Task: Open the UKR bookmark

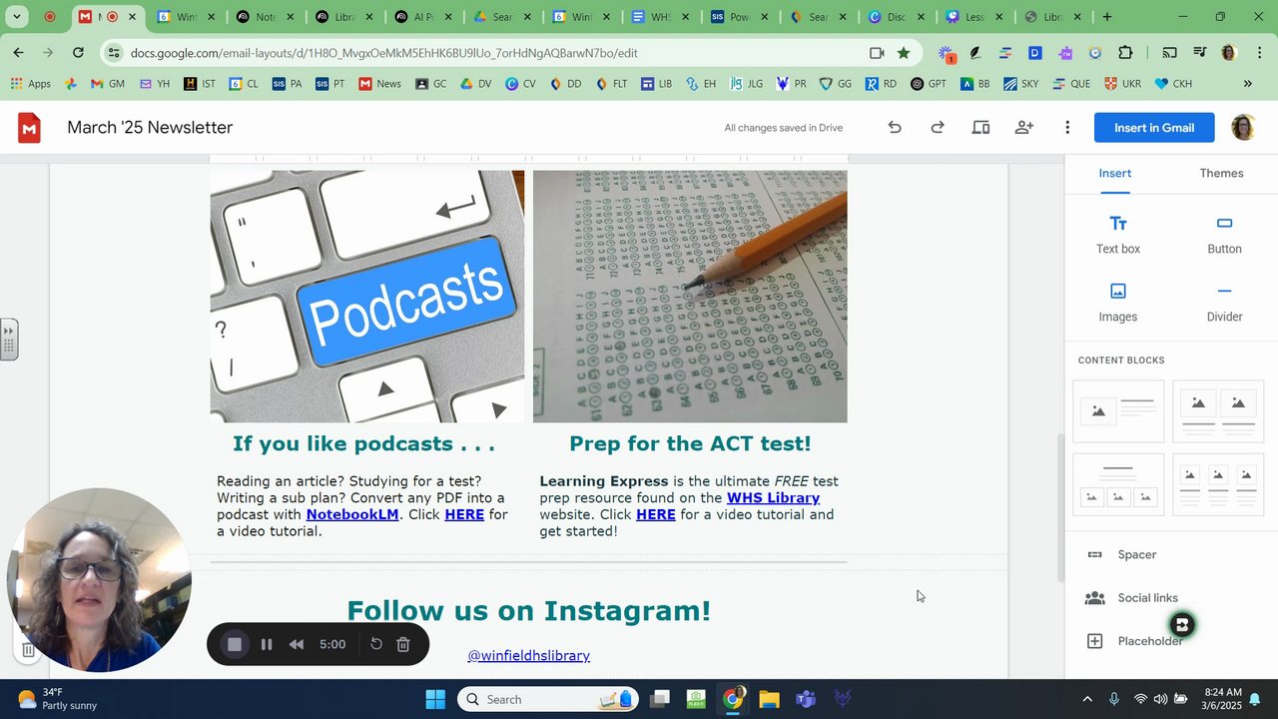Action: [x=1122, y=84]
